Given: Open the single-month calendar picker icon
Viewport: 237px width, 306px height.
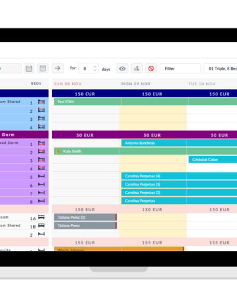Looking at the screenshot, I should [x=29, y=69].
